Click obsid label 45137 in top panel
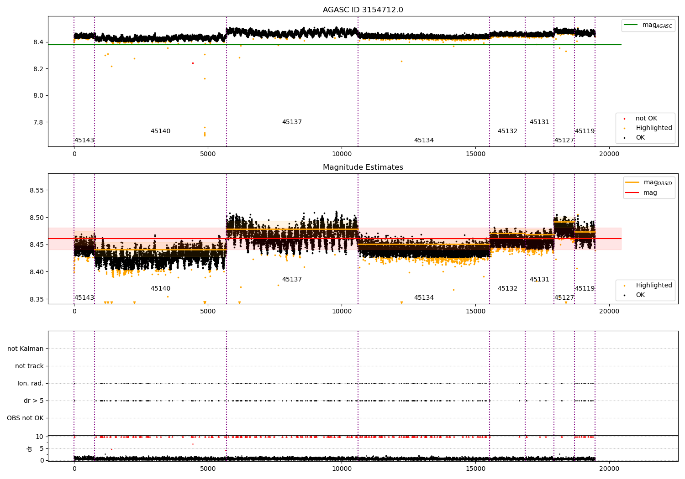This screenshot has height=479, width=685. point(292,122)
